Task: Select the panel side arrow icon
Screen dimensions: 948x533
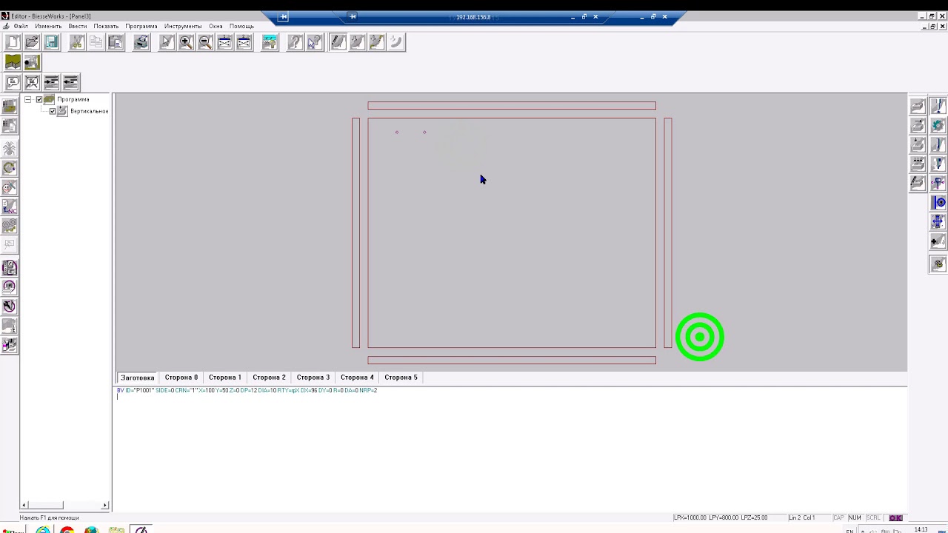Action: (918, 126)
